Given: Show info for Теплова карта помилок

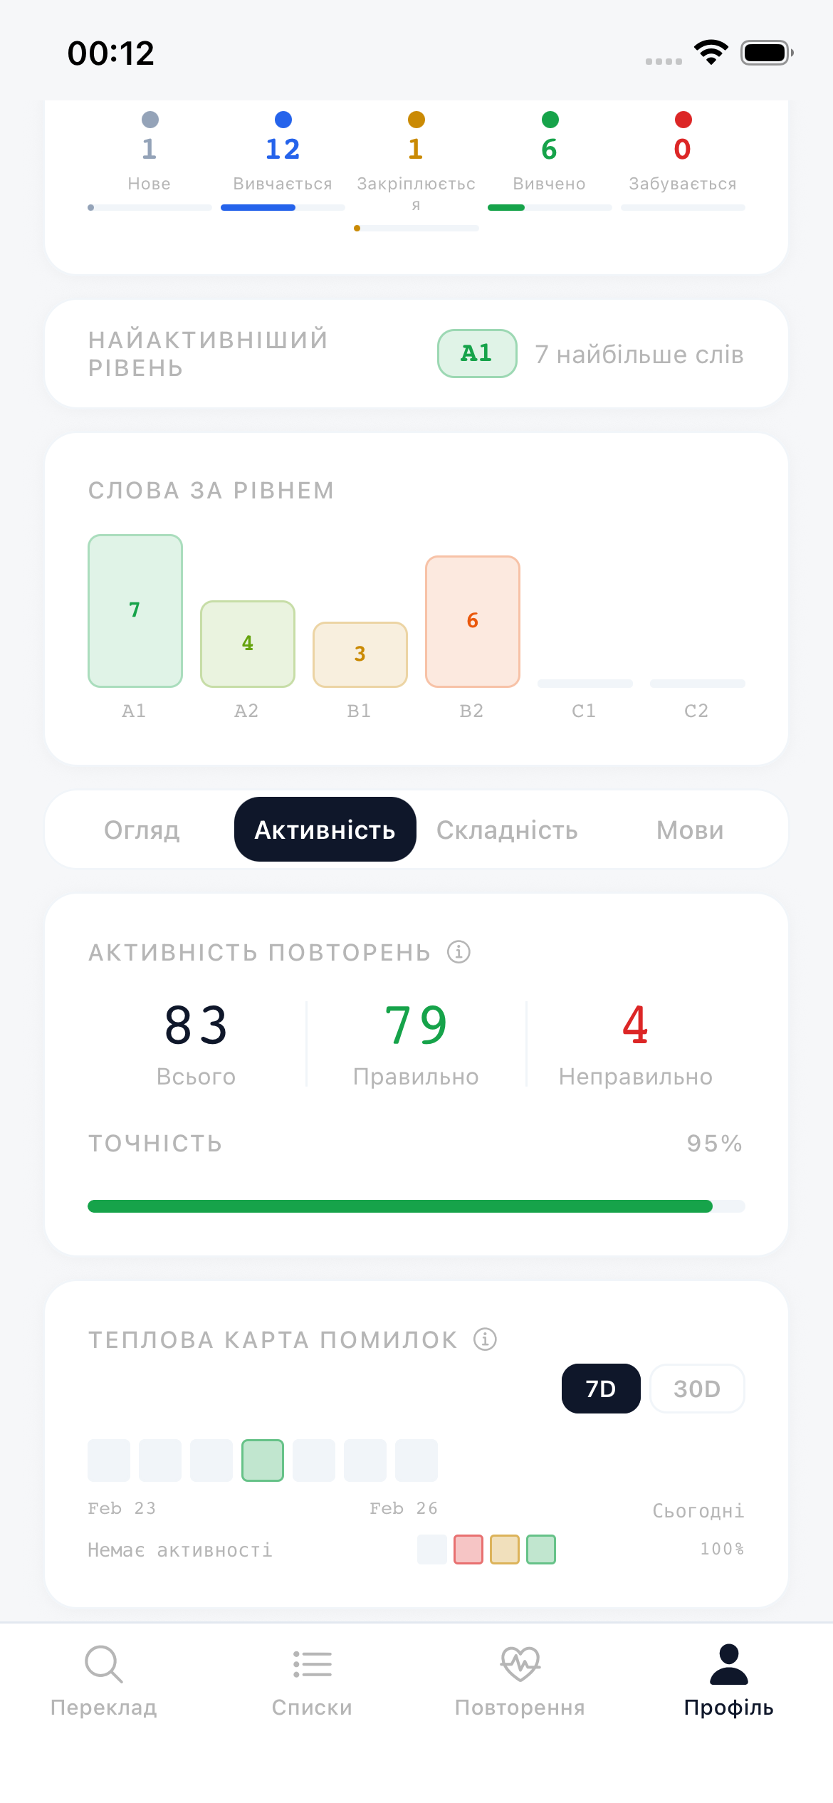Looking at the screenshot, I should pyautogui.click(x=486, y=1339).
